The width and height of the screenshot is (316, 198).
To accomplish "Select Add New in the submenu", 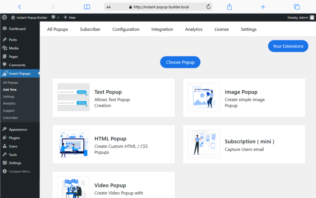I will (x=10, y=89).
